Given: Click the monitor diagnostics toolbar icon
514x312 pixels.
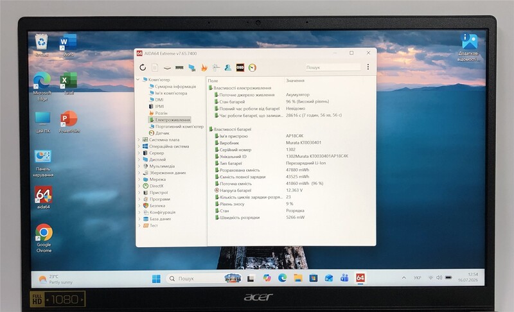Looking at the screenshot, I should pos(191,68).
